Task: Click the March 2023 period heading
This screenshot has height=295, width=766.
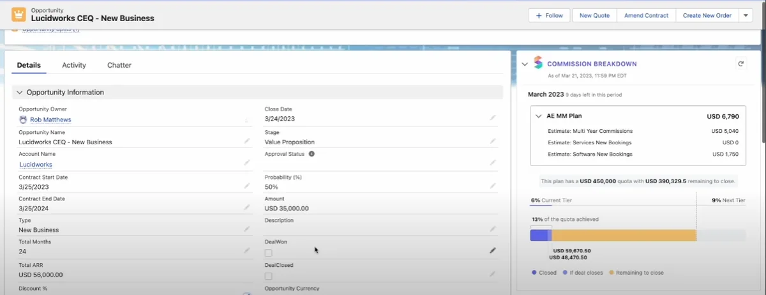Action: (x=546, y=95)
